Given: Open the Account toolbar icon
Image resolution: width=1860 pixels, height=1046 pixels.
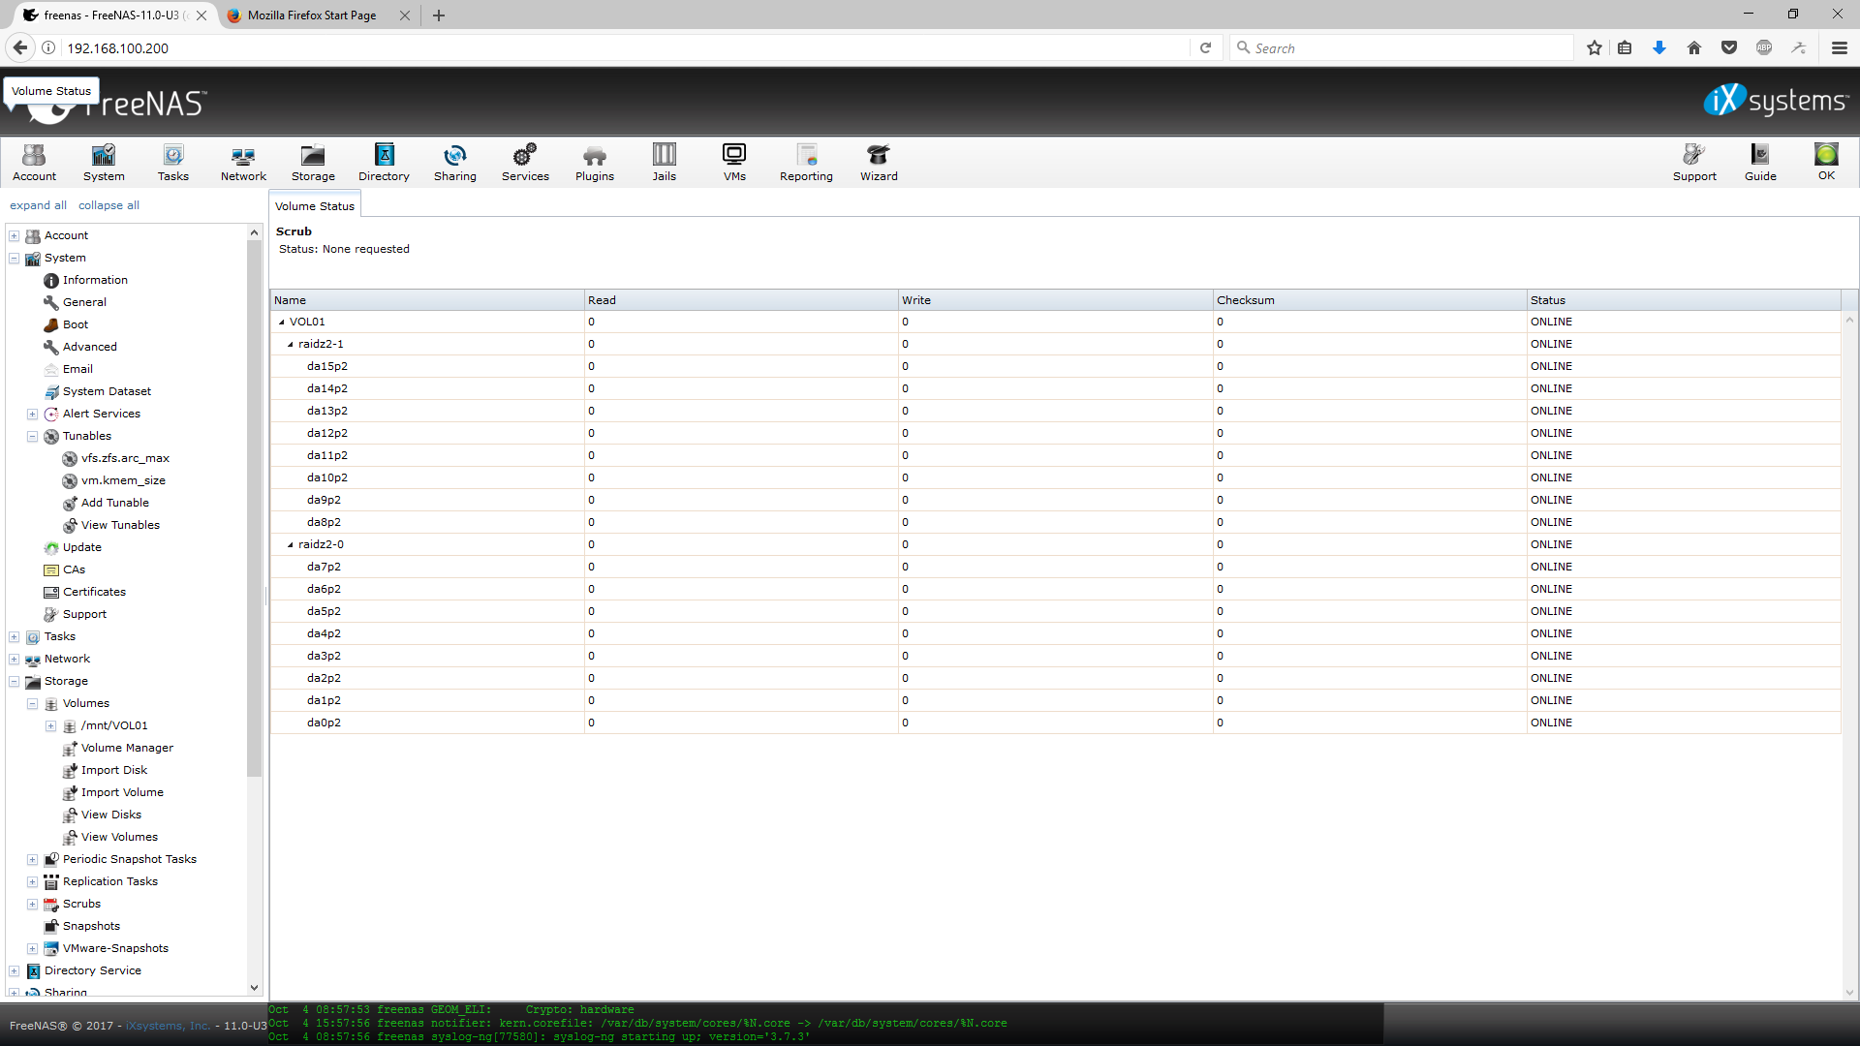Looking at the screenshot, I should pos(35,162).
